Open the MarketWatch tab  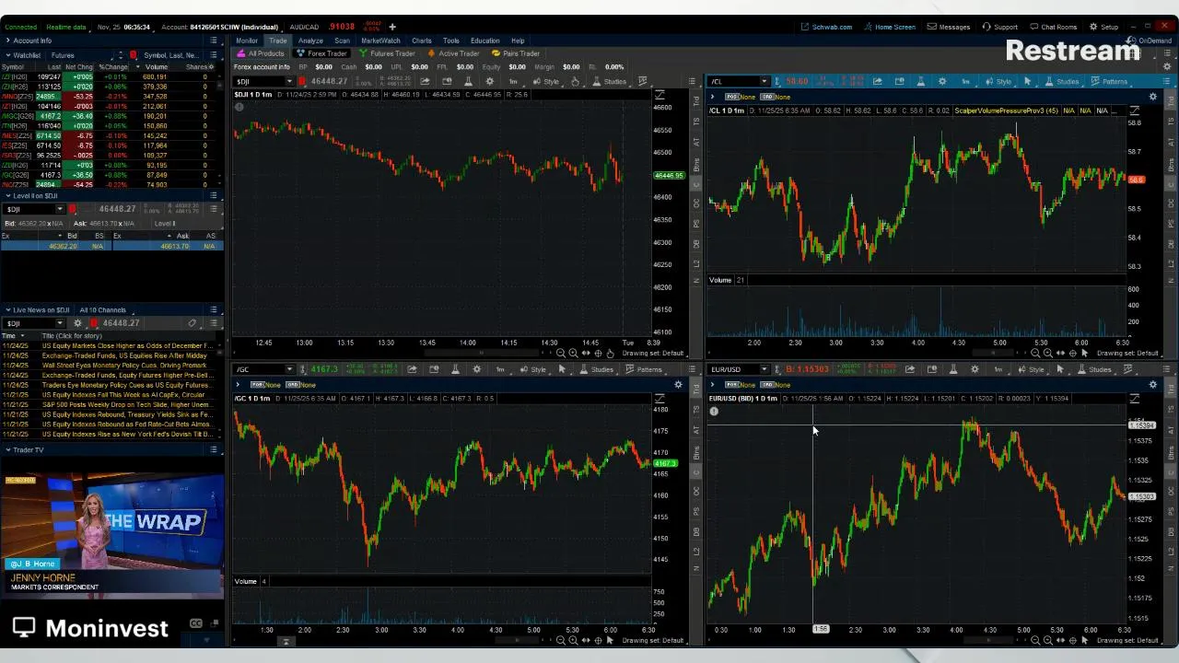click(x=380, y=41)
